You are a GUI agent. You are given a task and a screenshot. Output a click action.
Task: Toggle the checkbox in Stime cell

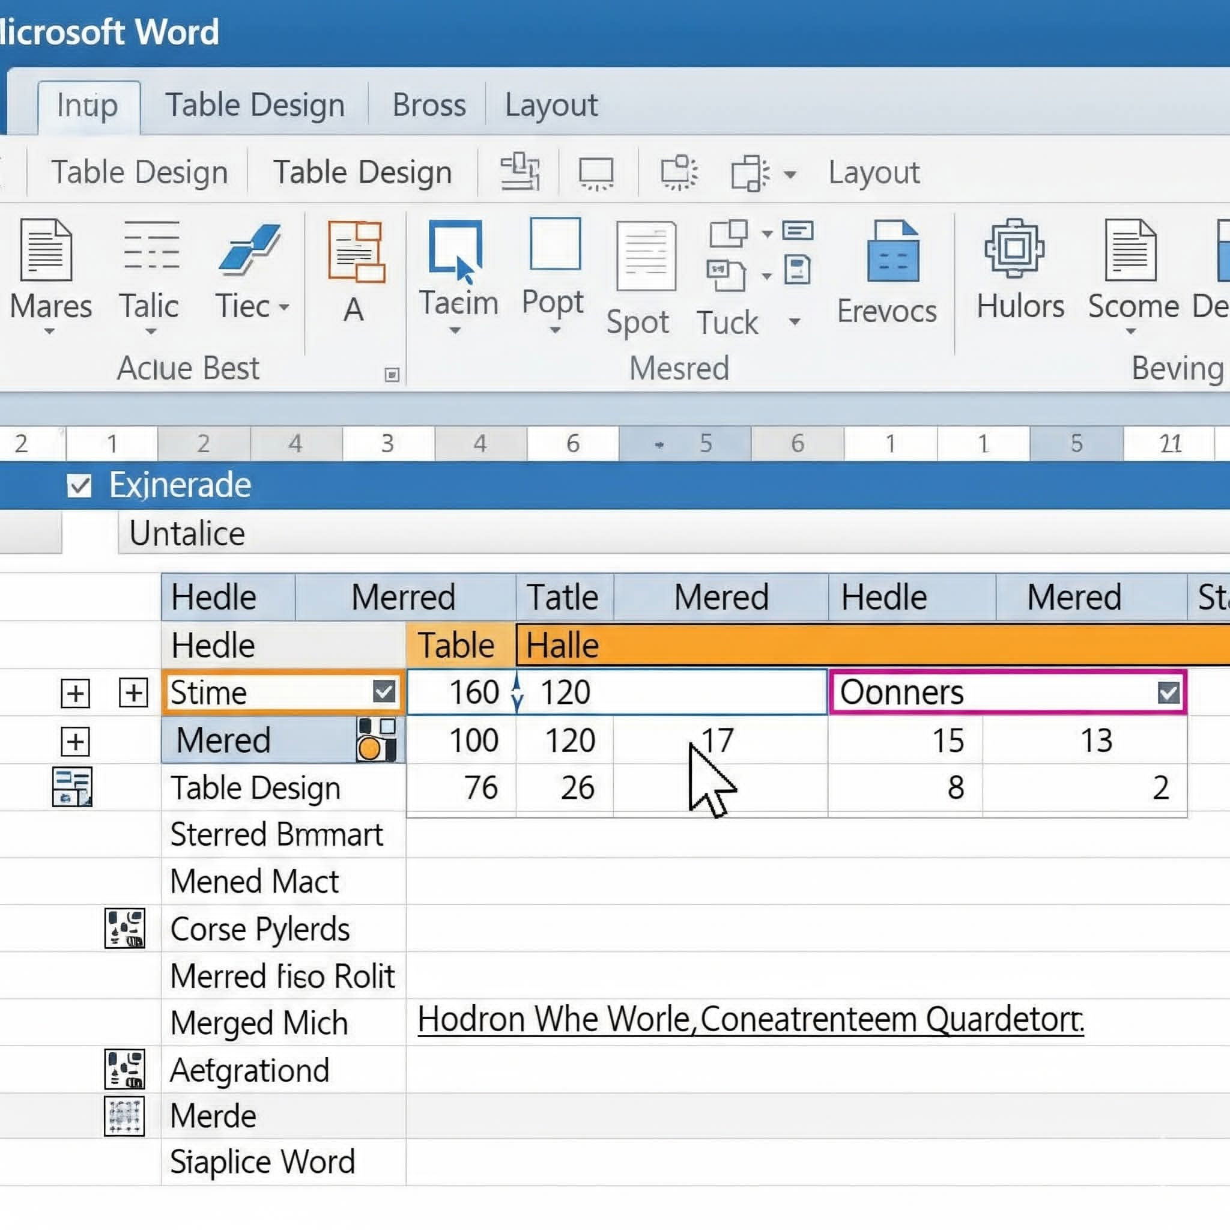tap(384, 691)
